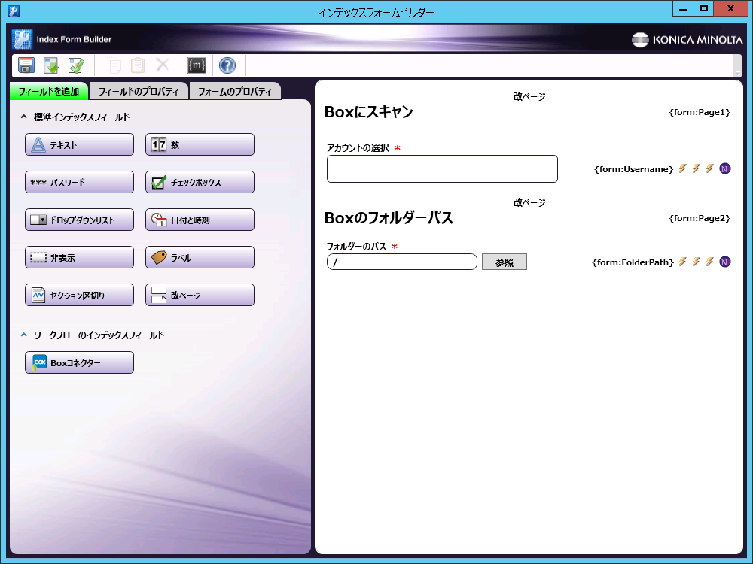This screenshot has height=564, width=753.
Task: Click the Save floppy disk toolbar icon
Action: point(26,65)
